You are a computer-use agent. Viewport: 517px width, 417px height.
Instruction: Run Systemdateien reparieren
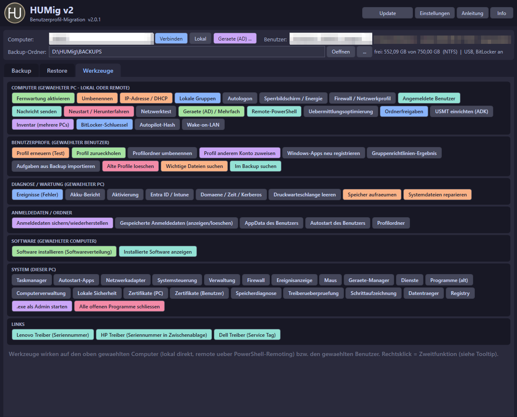point(438,195)
